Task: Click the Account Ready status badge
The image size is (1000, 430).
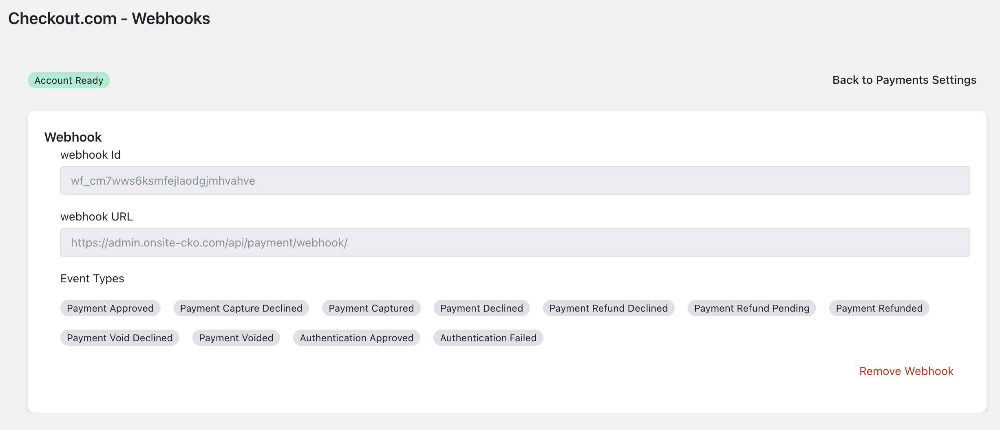Action: click(x=68, y=80)
